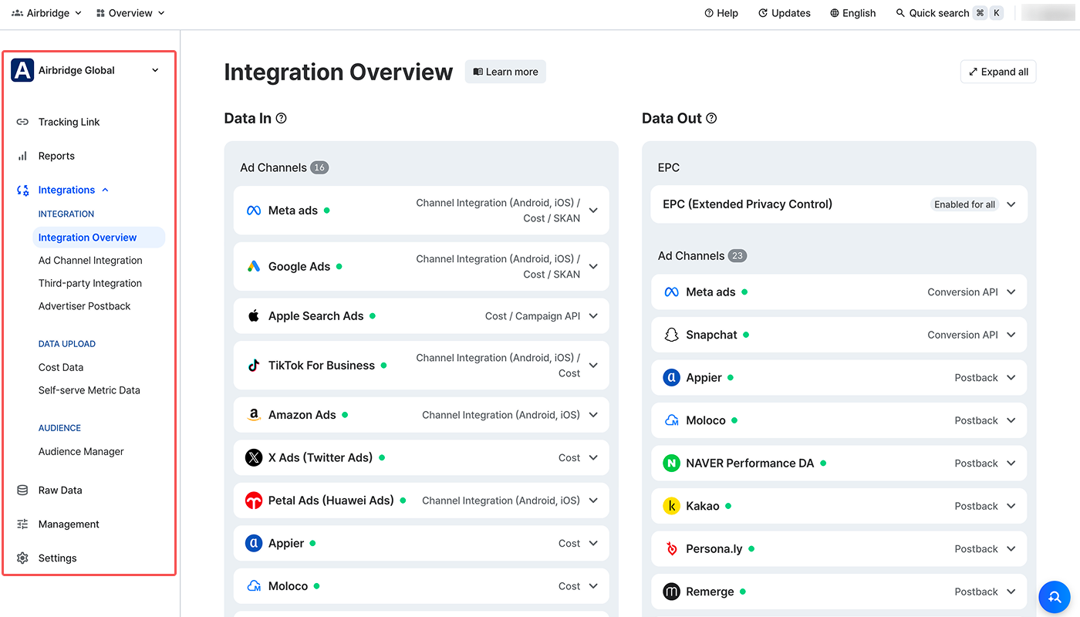The image size is (1080, 617).
Task: Click the Moloco logo in Data Out
Action: coord(671,421)
